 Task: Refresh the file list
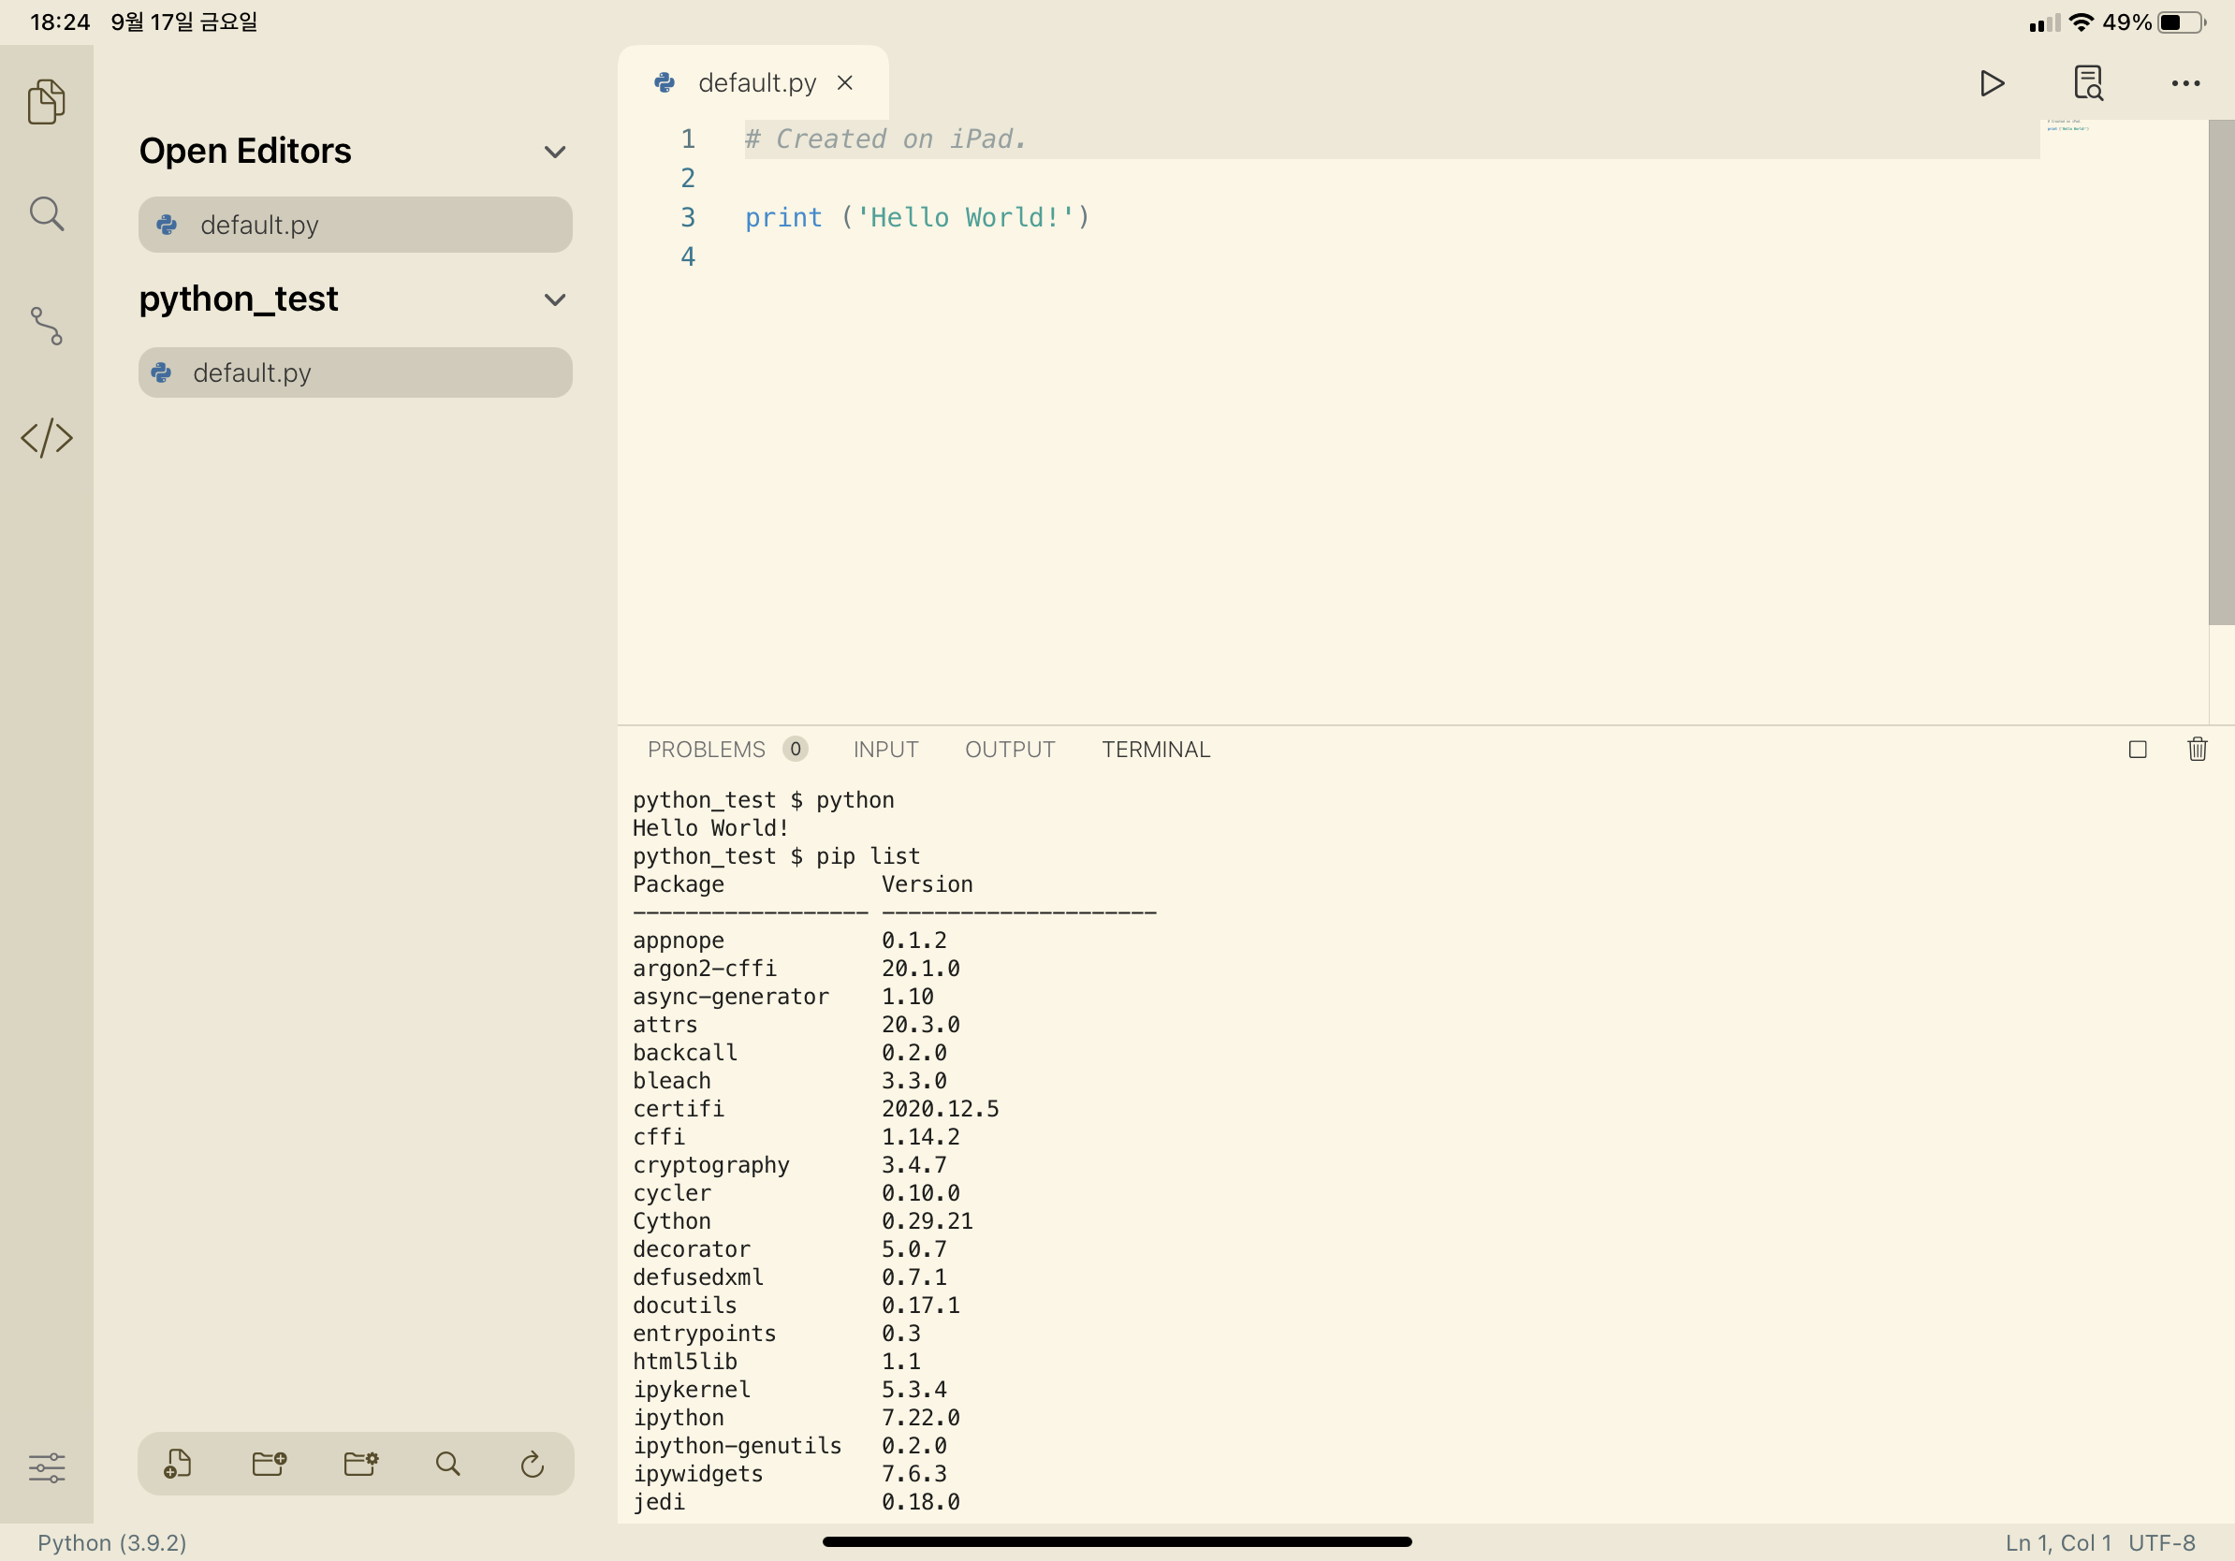point(532,1464)
